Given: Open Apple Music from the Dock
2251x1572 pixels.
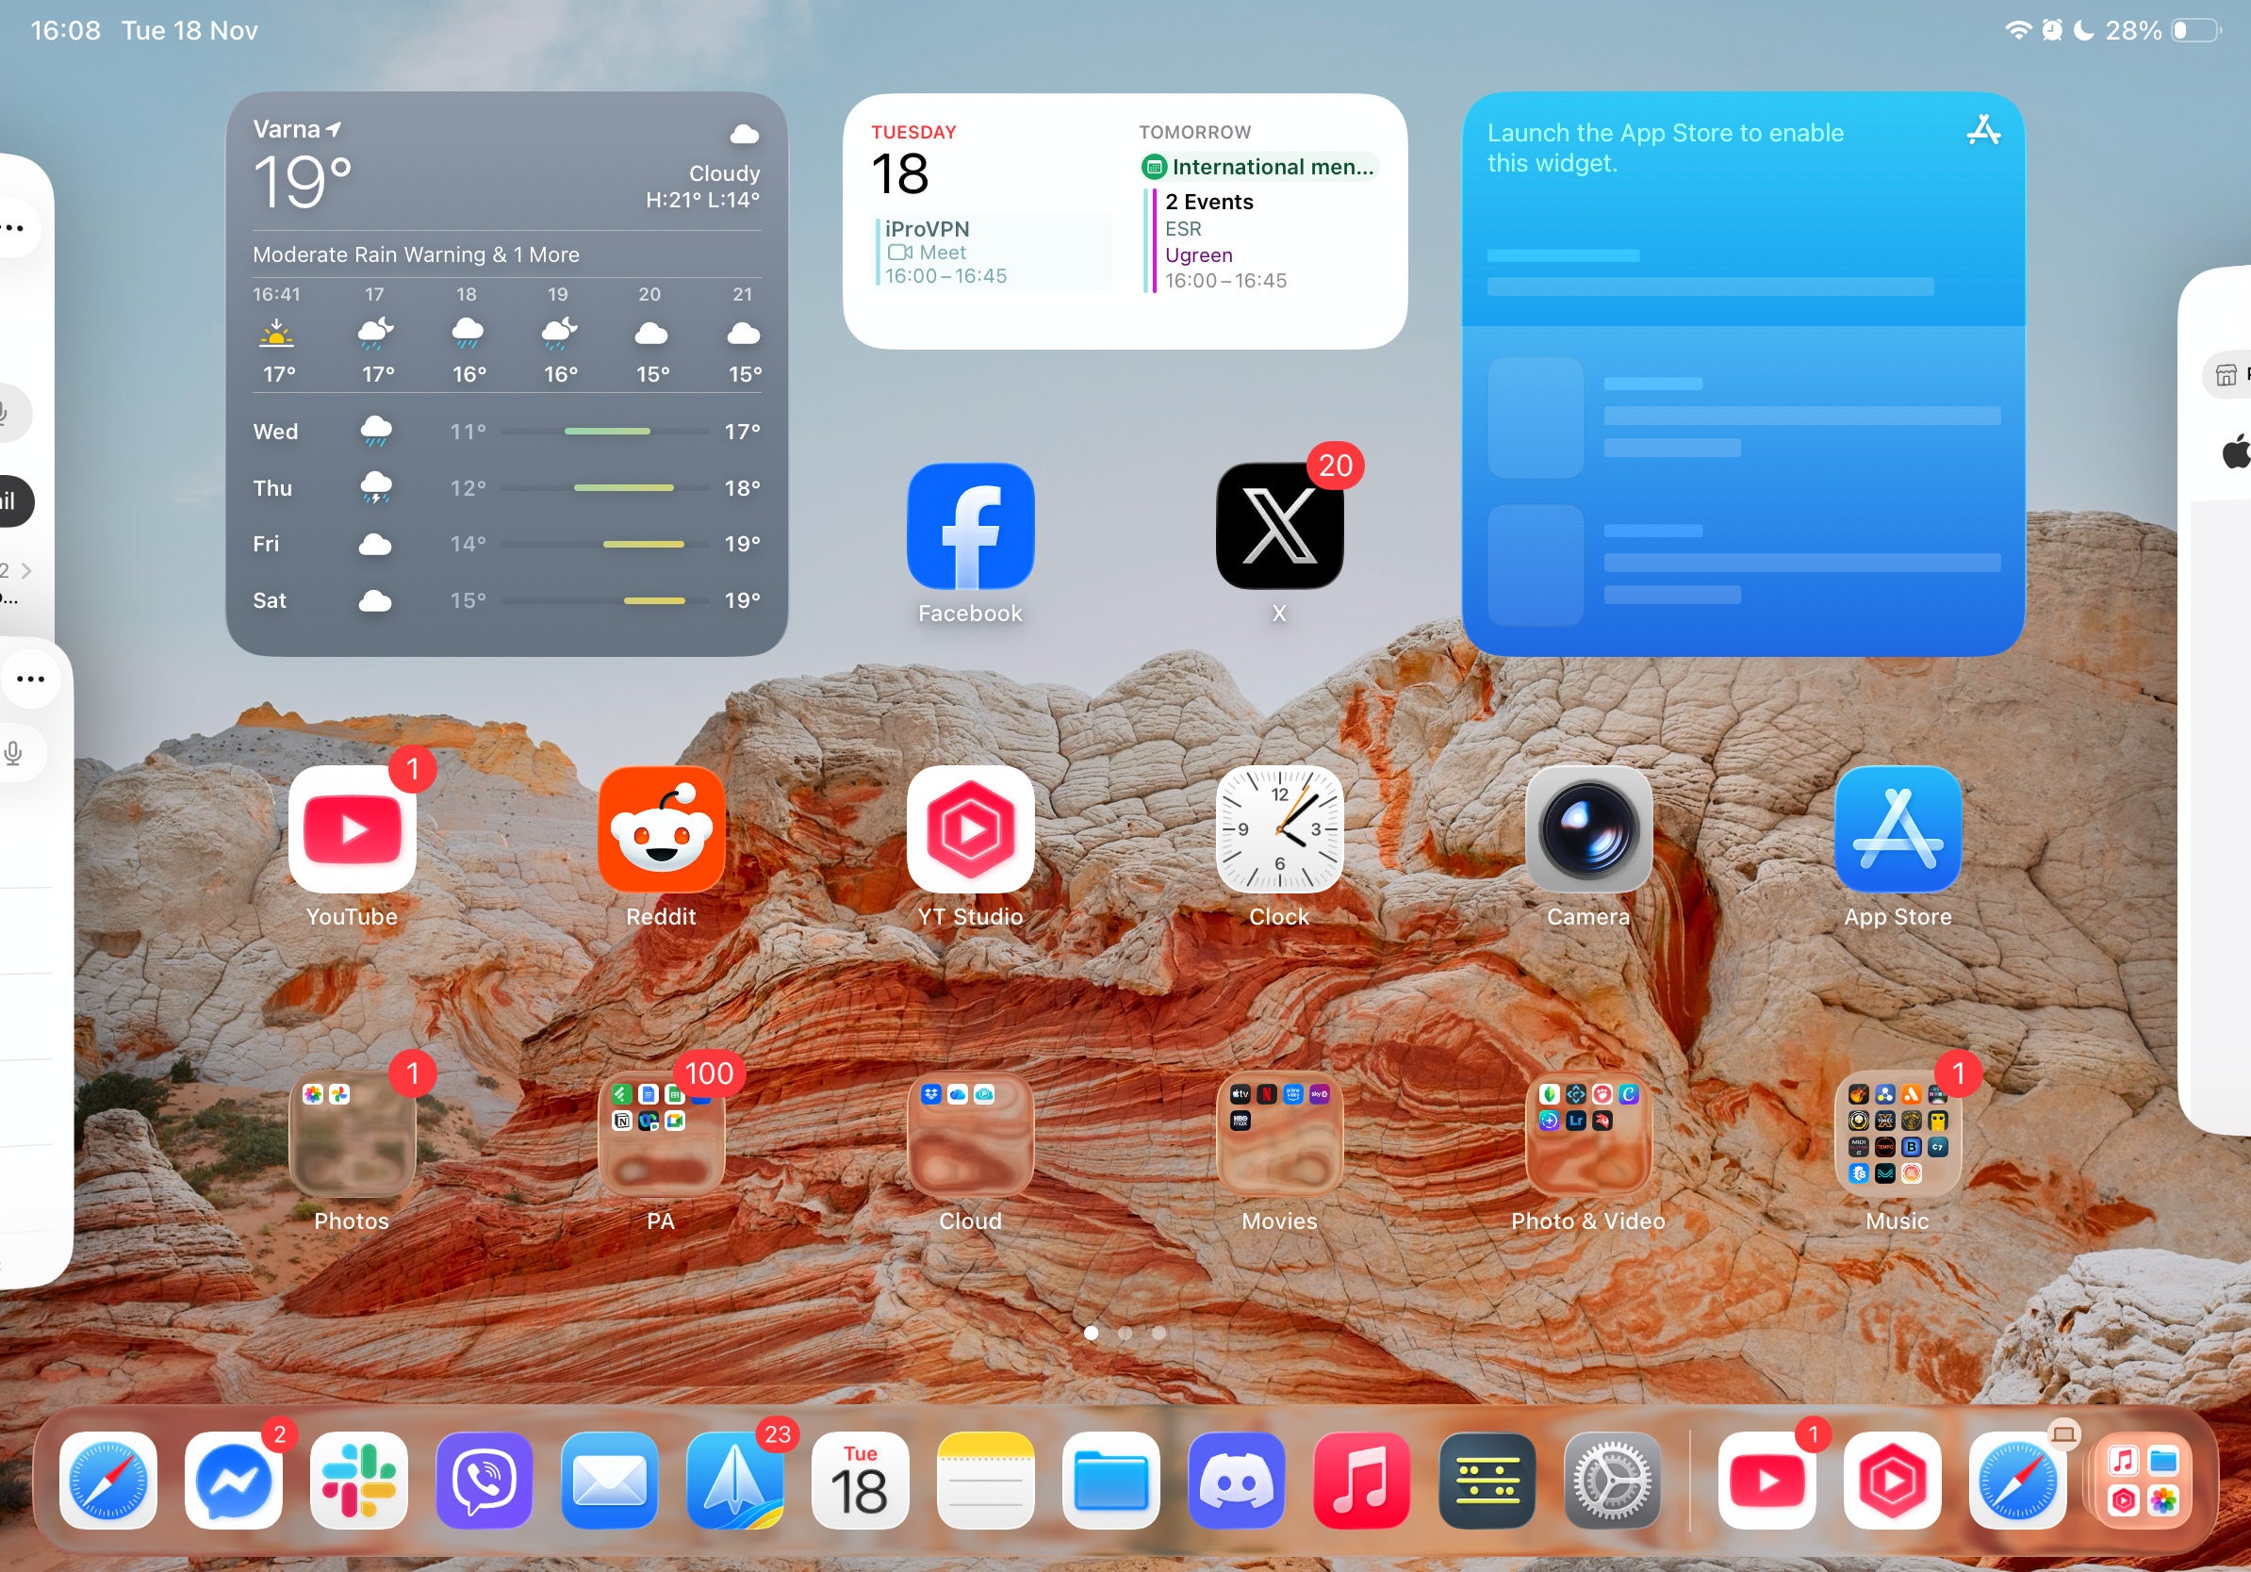Looking at the screenshot, I should coord(1362,1482).
